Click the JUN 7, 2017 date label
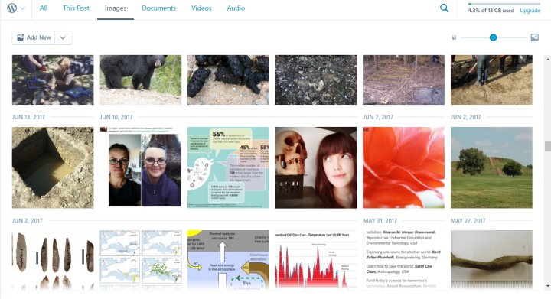The width and height of the screenshot is (551, 299). click(x=378, y=117)
